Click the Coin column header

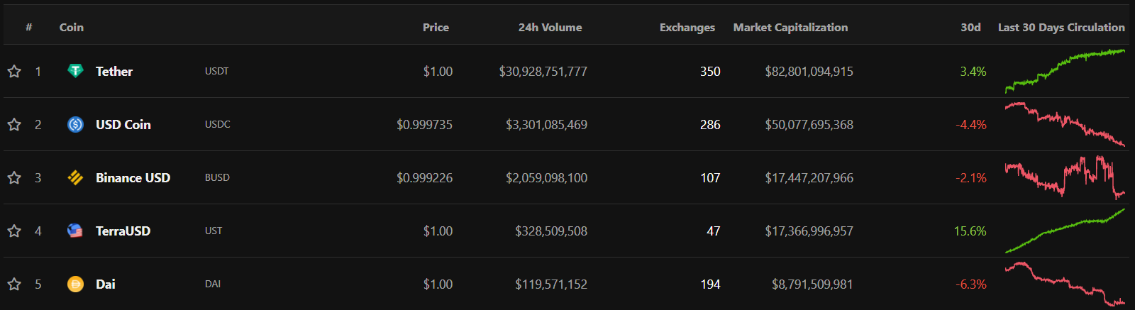click(x=71, y=27)
